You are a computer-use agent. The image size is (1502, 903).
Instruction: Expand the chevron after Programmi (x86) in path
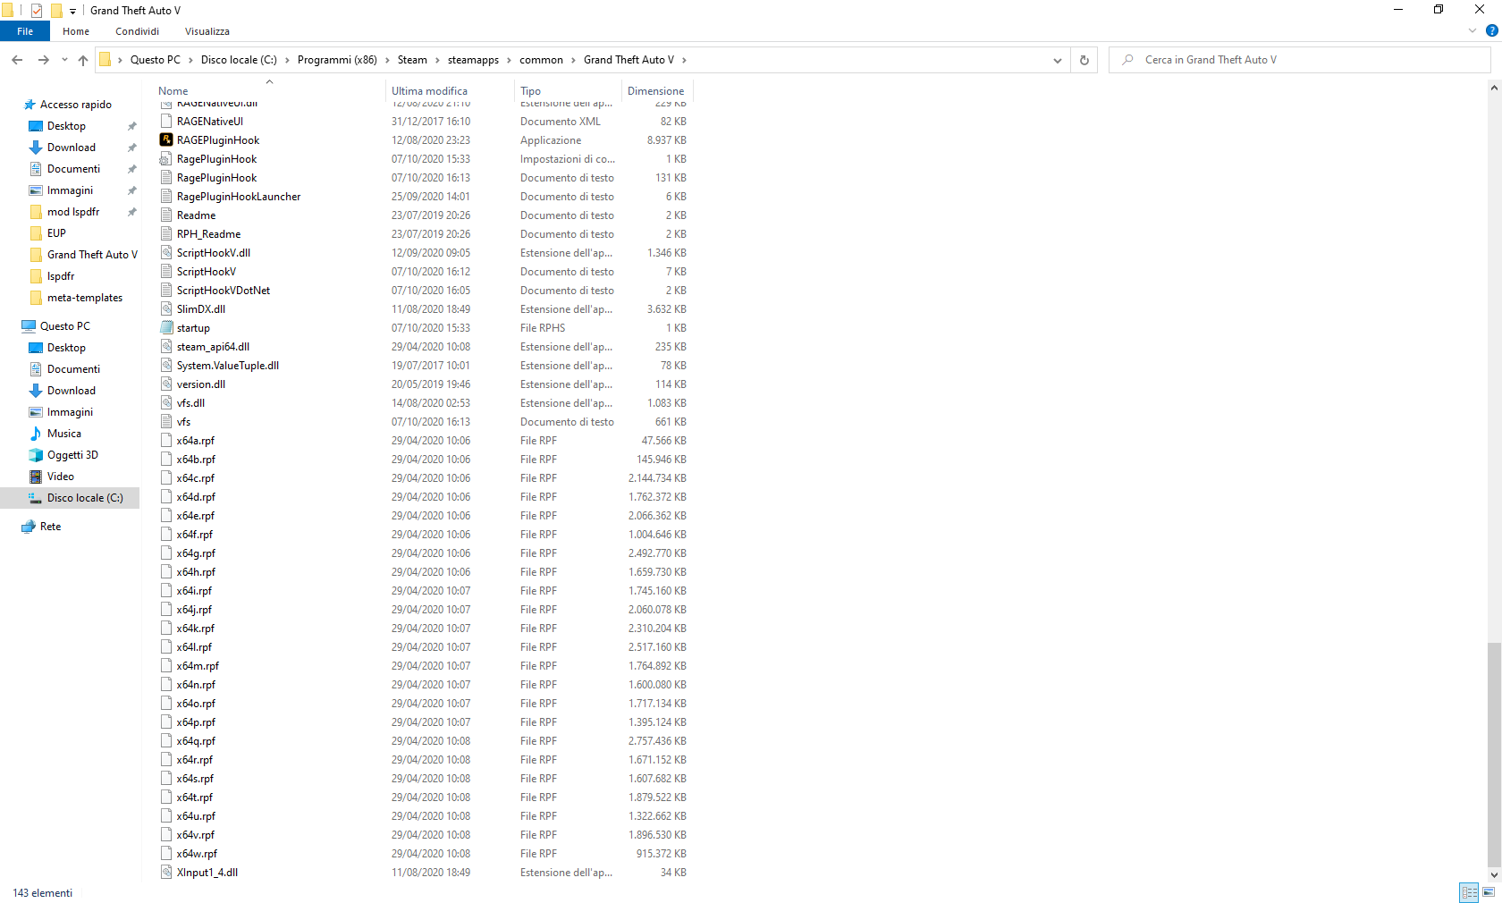click(387, 60)
